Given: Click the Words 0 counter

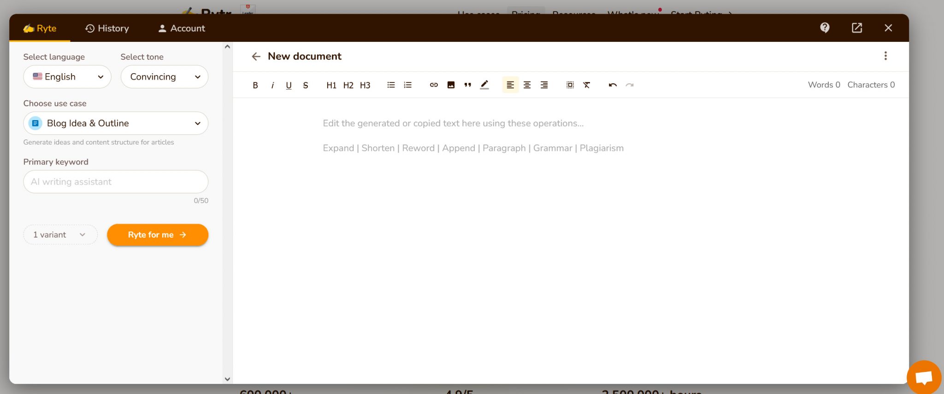Looking at the screenshot, I should [824, 85].
